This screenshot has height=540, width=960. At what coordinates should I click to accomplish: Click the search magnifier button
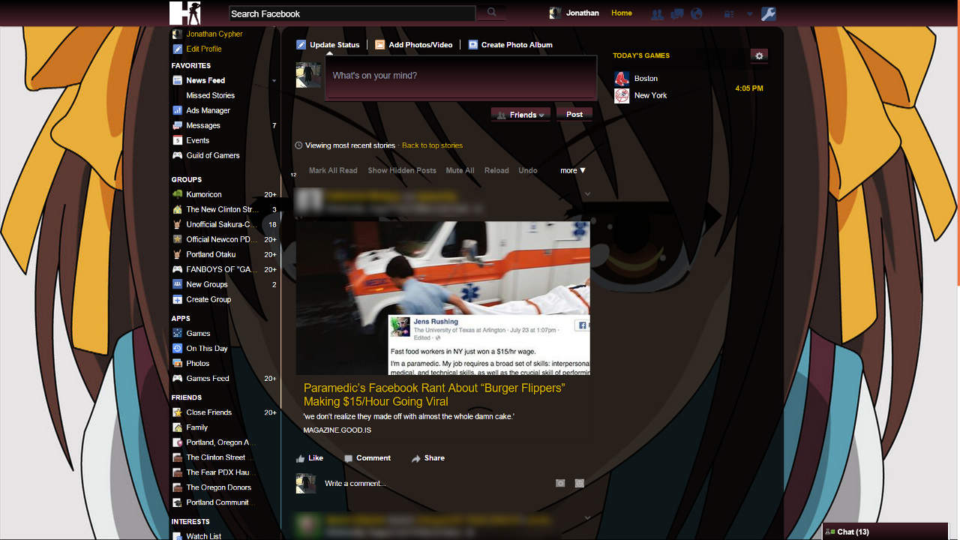(x=492, y=13)
